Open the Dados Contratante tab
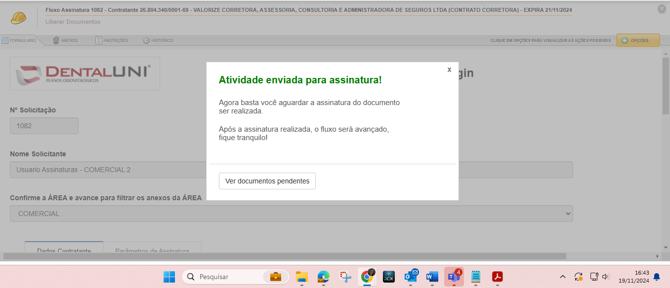 64,247
